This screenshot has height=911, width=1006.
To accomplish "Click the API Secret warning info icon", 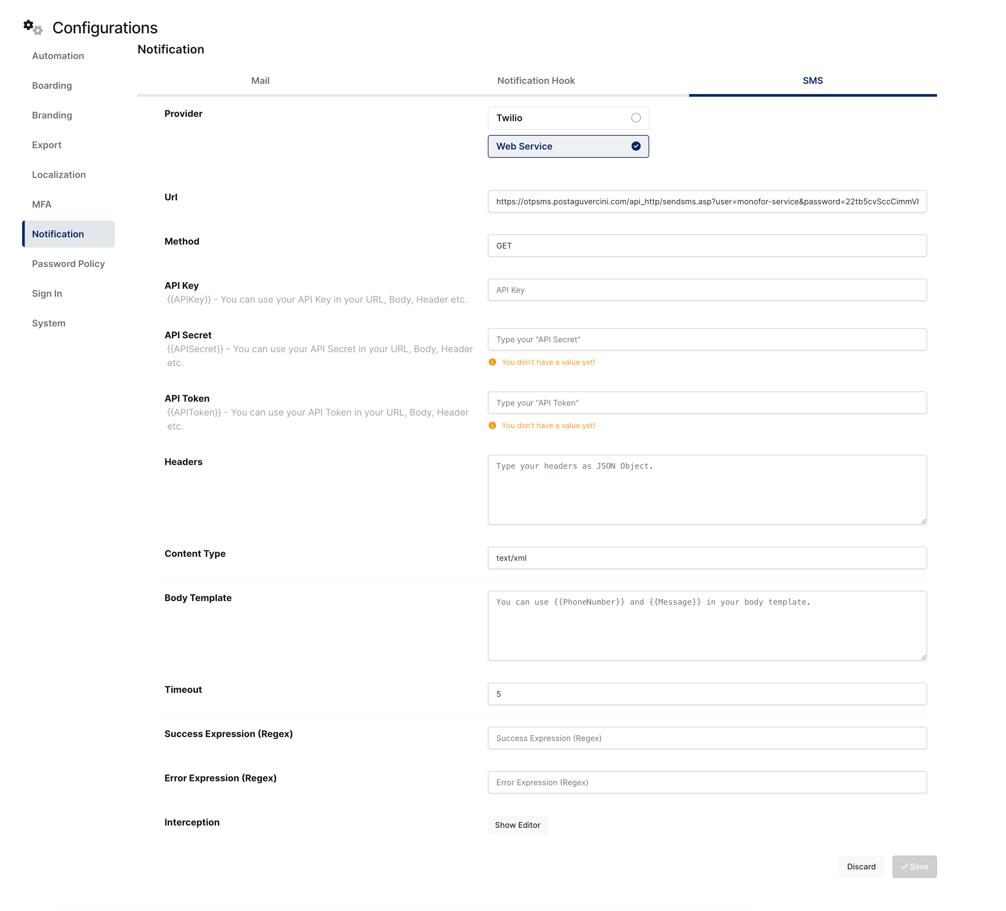I will tap(492, 362).
